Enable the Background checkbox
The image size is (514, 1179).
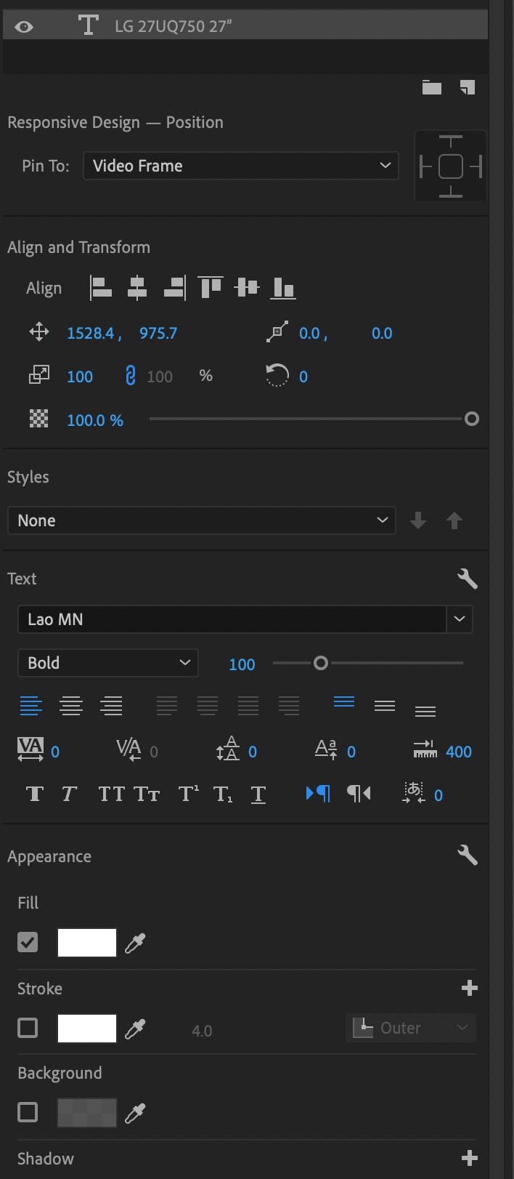28,1112
